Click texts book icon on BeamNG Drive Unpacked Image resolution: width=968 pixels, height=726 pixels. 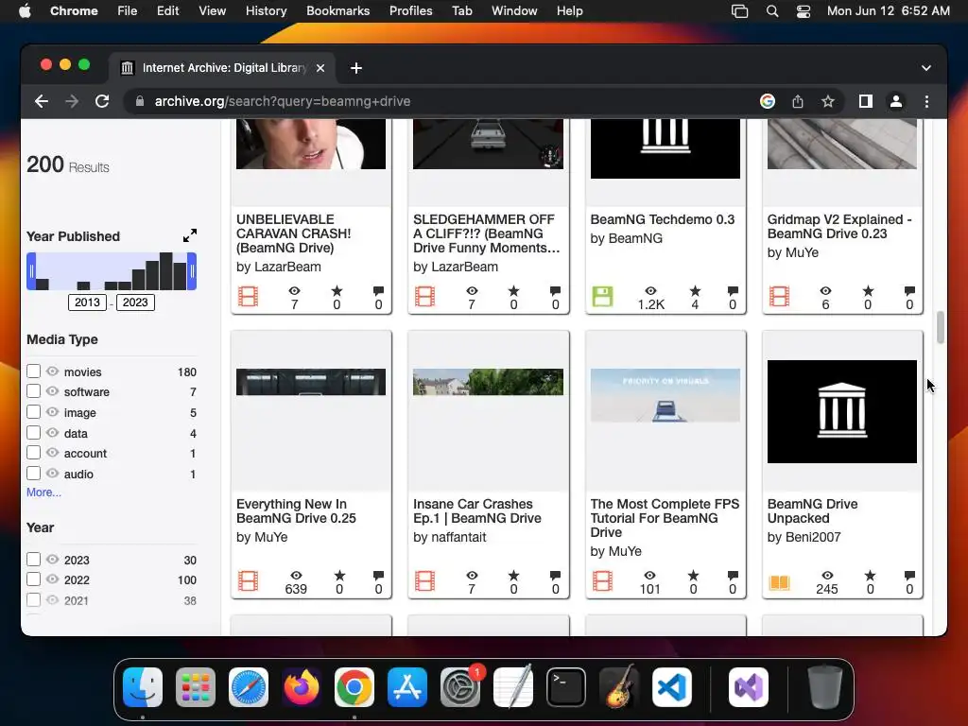coord(779,581)
